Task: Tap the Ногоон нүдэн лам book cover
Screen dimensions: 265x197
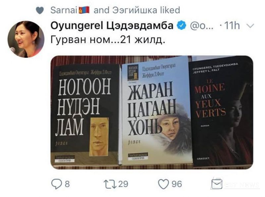Action: point(85,115)
